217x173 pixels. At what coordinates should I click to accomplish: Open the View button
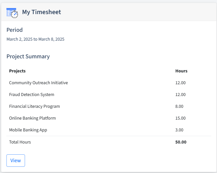click(x=16, y=161)
